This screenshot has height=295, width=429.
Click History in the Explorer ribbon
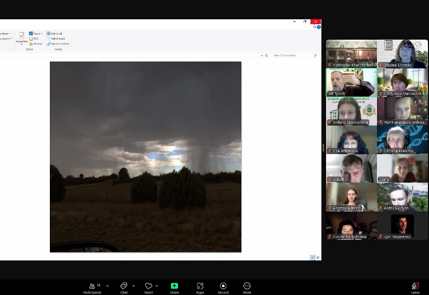pyautogui.click(x=36, y=44)
